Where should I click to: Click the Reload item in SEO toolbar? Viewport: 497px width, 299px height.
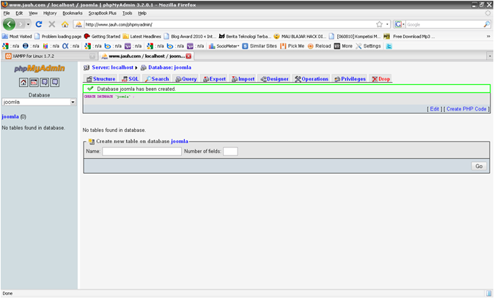[x=320, y=46]
